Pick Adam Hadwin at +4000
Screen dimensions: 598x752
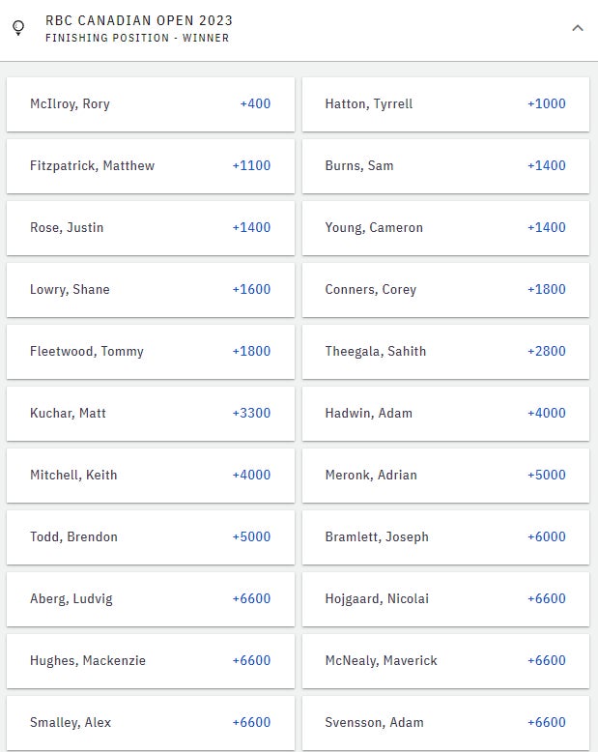click(x=445, y=414)
